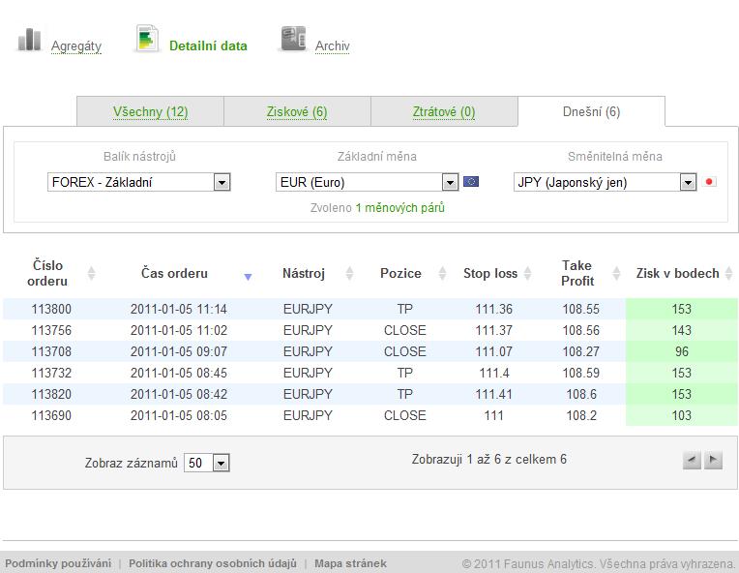Switch to Všechny (12) tab
739x573 pixels.
[150, 111]
